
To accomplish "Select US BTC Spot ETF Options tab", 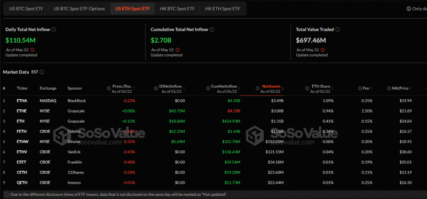I will (79, 9).
